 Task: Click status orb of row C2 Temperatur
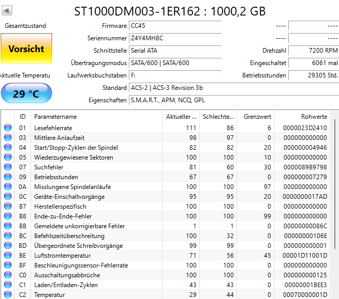8,295
